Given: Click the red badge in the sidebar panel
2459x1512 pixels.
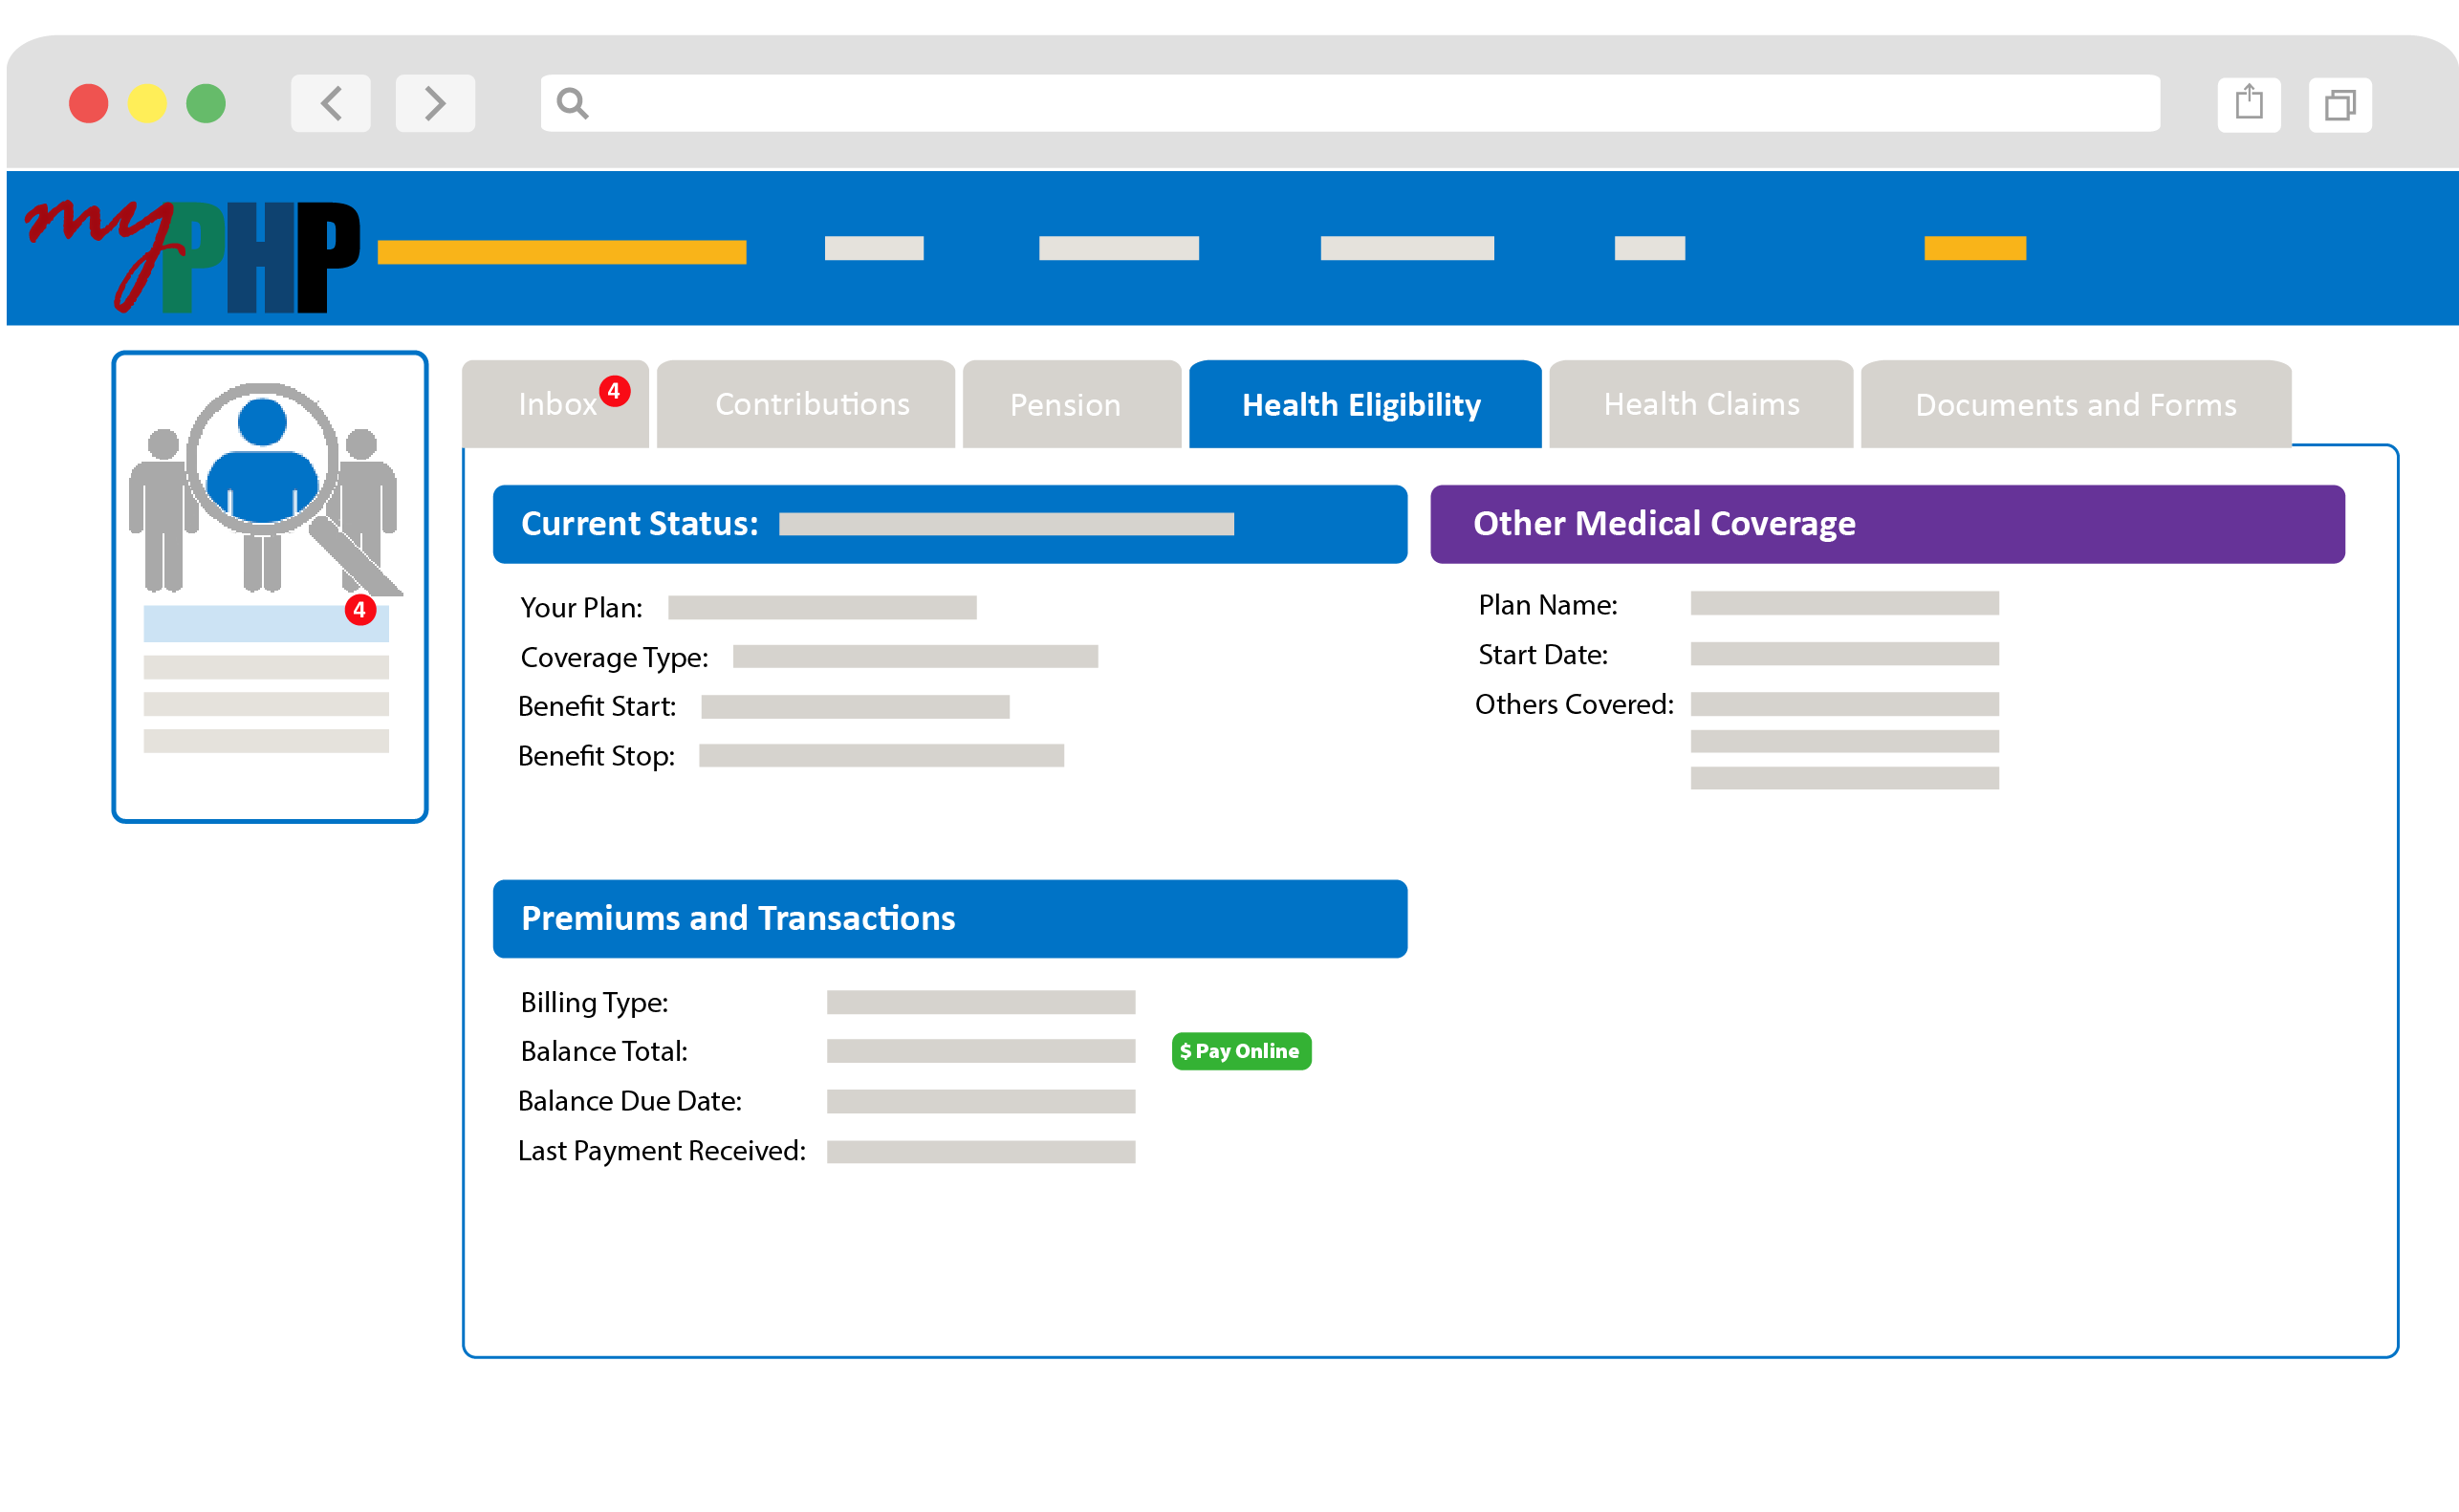Looking at the screenshot, I should tap(360, 609).
